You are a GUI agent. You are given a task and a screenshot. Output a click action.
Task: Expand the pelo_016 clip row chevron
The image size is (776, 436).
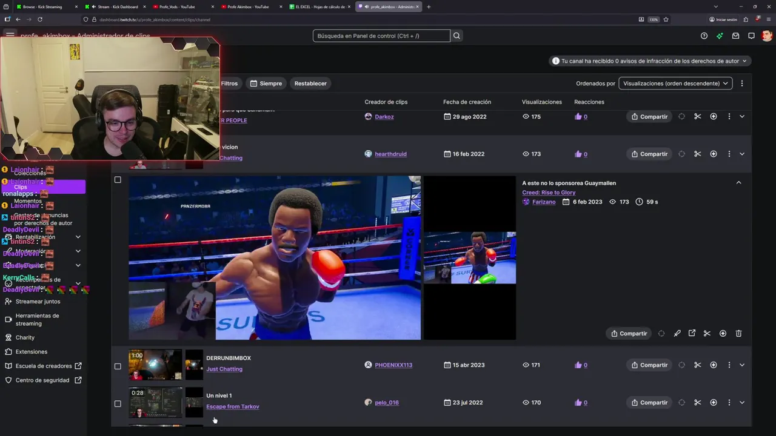point(742,403)
